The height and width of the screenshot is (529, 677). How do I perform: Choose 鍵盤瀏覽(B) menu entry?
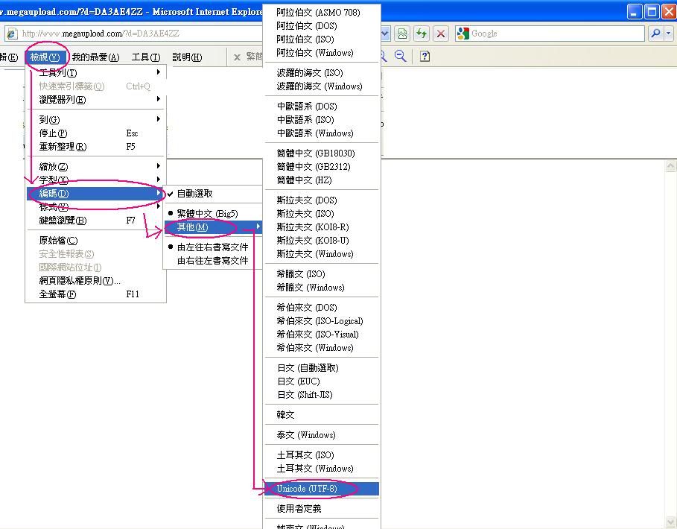click(96, 221)
